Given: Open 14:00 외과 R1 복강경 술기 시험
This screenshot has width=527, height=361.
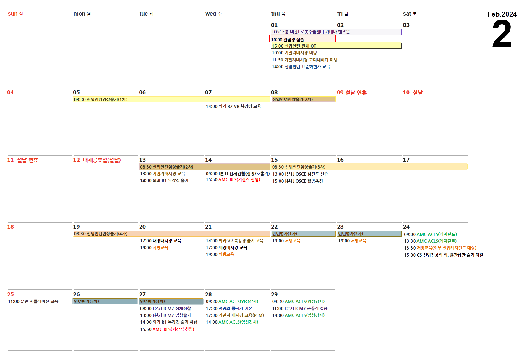Looking at the screenshot, I should [x=168, y=322].
